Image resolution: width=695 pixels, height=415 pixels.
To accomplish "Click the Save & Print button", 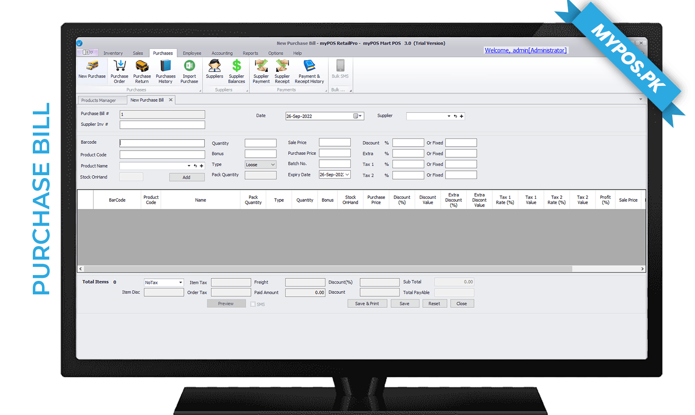I will coord(367,304).
